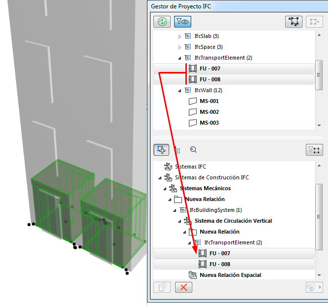Collapse Nueva Relación folder above IfcTransportElement
The height and width of the screenshot is (306, 328).
[x=184, y=232]
